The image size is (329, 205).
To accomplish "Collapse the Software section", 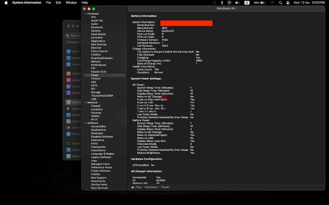I will tap(85, 123).
